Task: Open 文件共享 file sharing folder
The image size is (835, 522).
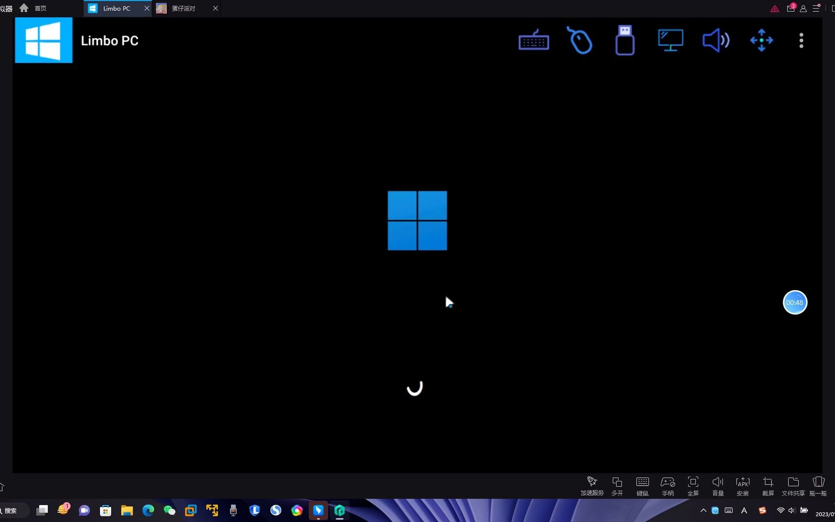Action: pos(793,486)
